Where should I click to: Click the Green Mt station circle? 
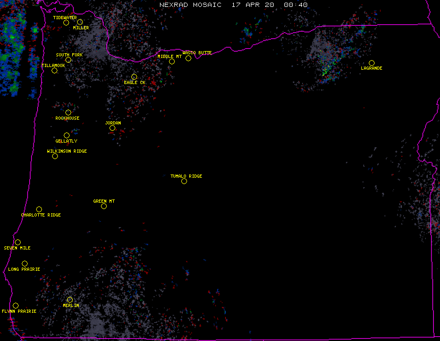104,206
